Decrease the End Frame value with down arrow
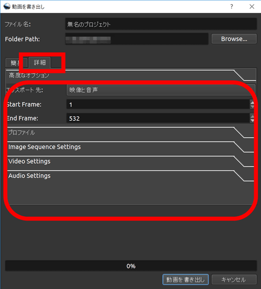 (x=252, y=121)
